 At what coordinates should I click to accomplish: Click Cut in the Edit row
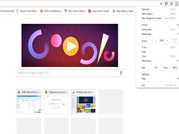[x=156, y=68]
